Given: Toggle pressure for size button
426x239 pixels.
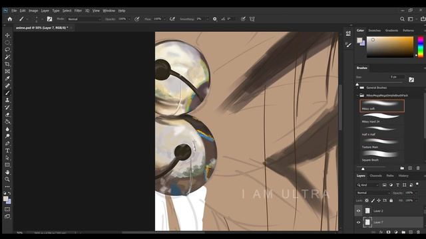Looking at the screenshot, I should 243,19.
